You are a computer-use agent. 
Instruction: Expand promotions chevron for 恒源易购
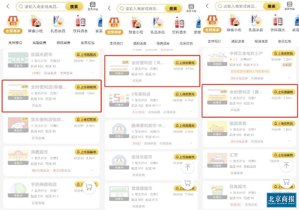pos(290,141)
